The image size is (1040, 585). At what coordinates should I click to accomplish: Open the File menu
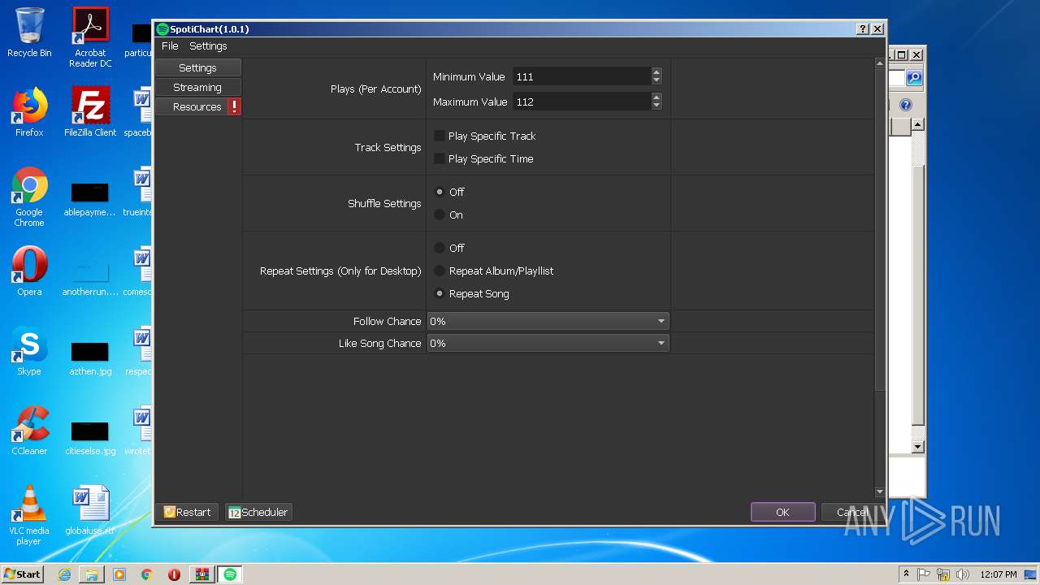170,46
